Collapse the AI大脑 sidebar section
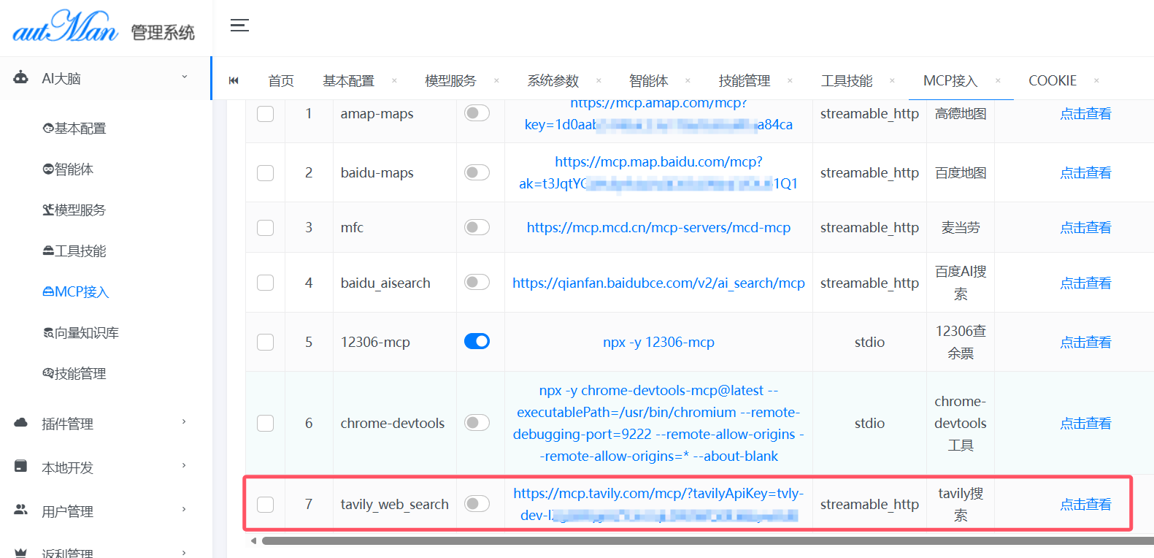 tap(184, 77)
